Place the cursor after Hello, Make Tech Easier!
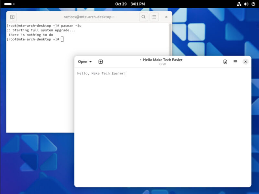This screenshot has width=259, height=194. tap(126, 73)
